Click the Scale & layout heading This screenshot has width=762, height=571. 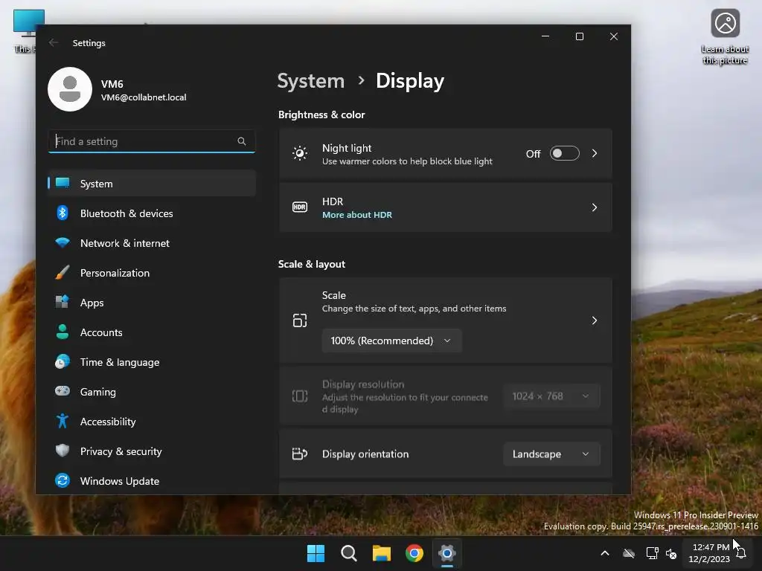point(312,264)
